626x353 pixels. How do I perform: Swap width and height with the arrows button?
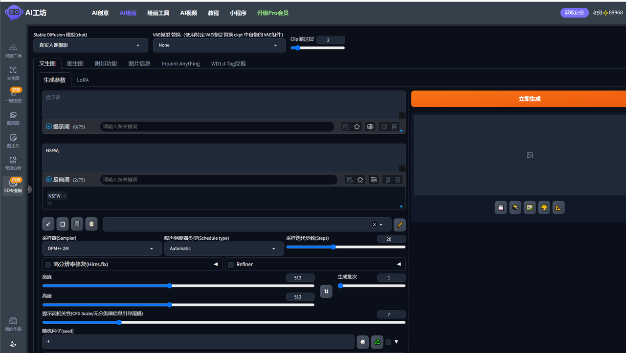(x=326, y=291)
